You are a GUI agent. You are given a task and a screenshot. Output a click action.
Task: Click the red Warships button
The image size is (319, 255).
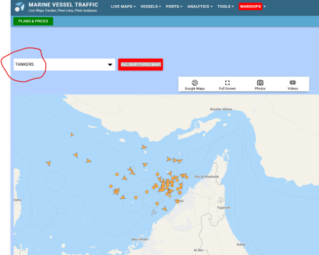click(x=250, y=6)
